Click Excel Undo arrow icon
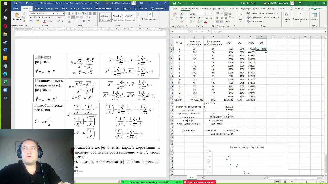 click(179, 3)
